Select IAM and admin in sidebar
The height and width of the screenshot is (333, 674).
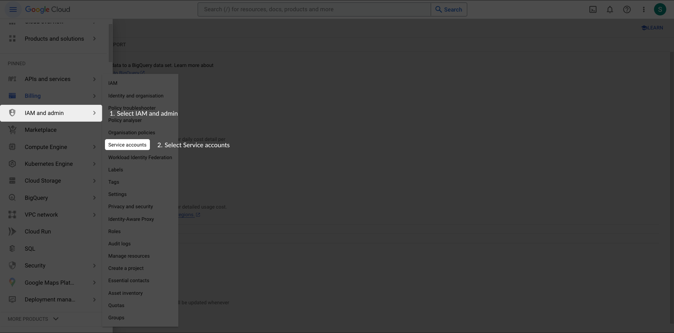(51, 113)
